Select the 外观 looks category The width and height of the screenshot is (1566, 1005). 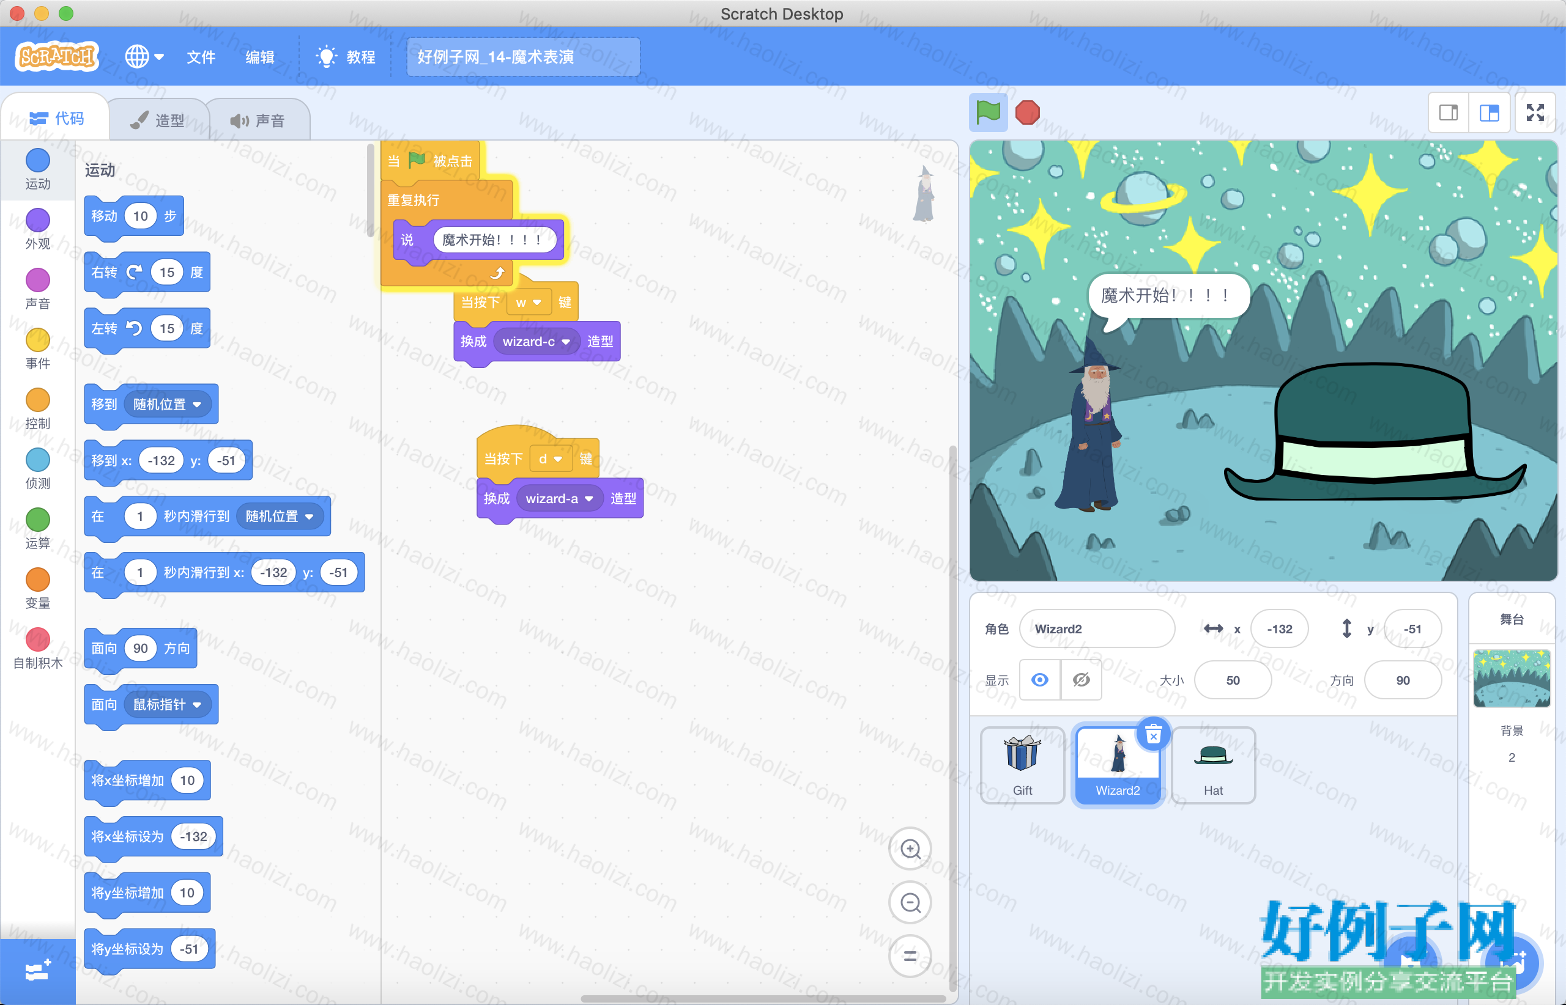pyautogui.click(x=38, y=230)
